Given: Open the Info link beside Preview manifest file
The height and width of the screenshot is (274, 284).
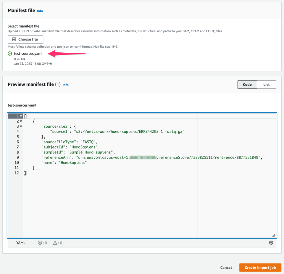Looking at the screenshot, I should pyautogui.click(x=65, y=85).
